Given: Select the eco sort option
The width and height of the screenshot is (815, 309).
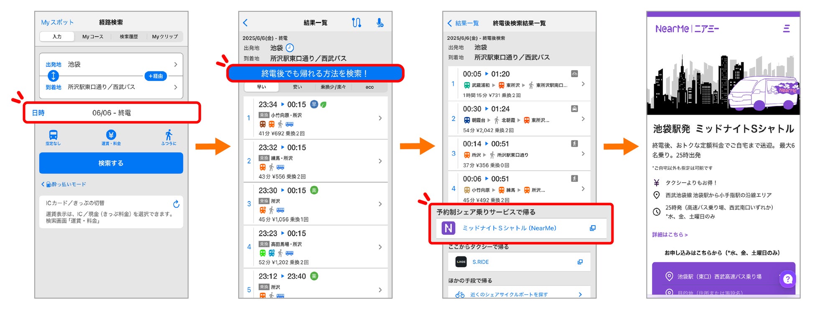Looking at the screenshot, I should (369, 87).
